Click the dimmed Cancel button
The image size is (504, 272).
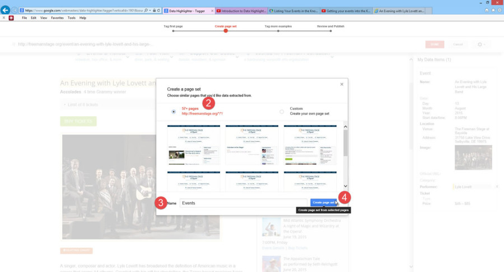click(x=458, y=44)
